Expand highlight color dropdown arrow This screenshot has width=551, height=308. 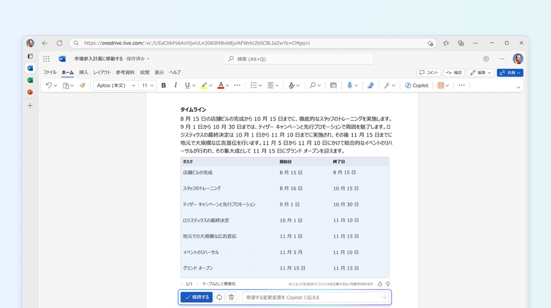[x=211, y=85]
